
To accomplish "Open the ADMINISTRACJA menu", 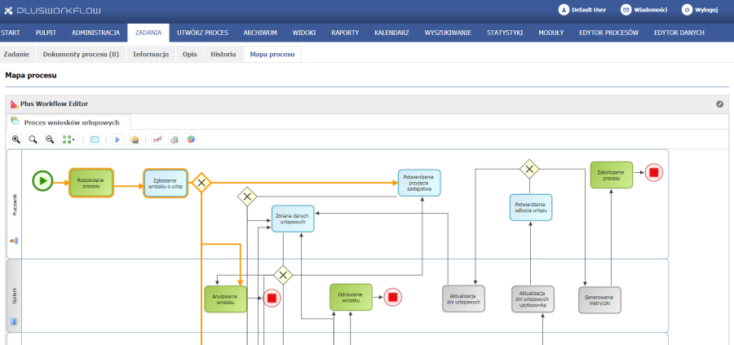I will 95,33.
